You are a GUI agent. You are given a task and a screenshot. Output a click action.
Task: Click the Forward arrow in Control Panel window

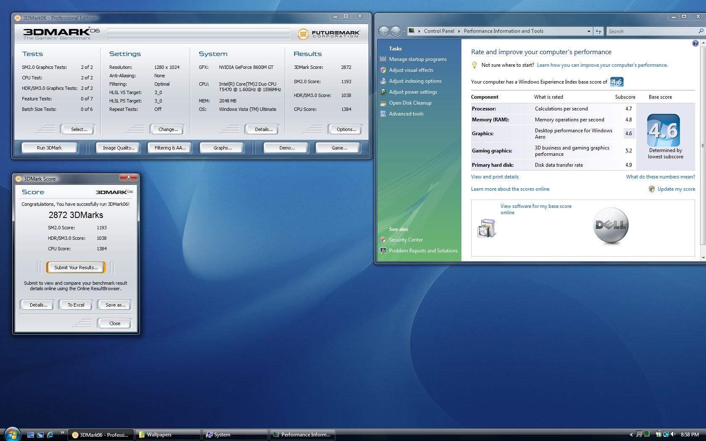point(395,31)
